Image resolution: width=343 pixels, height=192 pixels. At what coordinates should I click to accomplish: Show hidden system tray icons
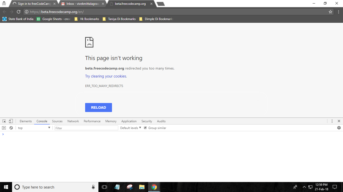point(304,187)
